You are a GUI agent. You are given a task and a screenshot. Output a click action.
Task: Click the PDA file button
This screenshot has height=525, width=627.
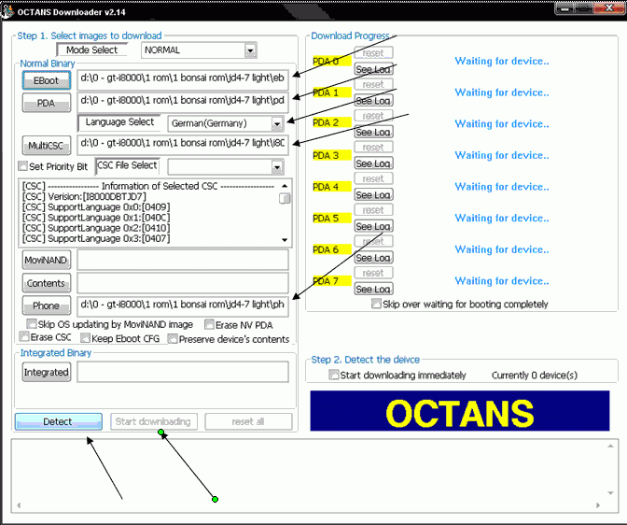pos(47,103)
